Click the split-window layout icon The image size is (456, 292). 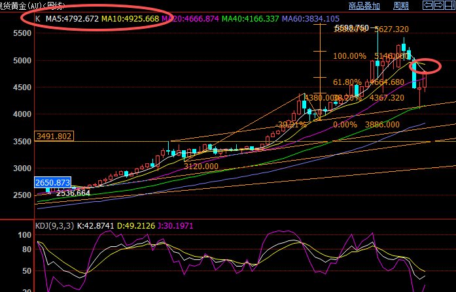pos(449,5)
